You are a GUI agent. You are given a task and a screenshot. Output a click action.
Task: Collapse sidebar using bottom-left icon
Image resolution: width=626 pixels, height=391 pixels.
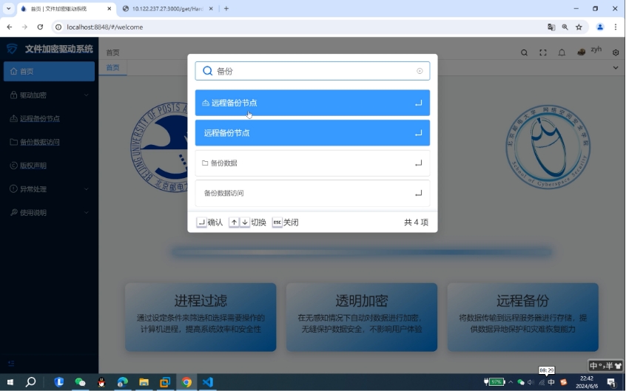(11, 364)
